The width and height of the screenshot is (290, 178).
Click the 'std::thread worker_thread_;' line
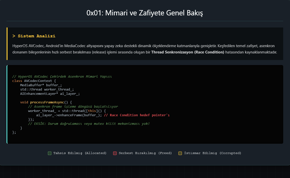(47, 89)
